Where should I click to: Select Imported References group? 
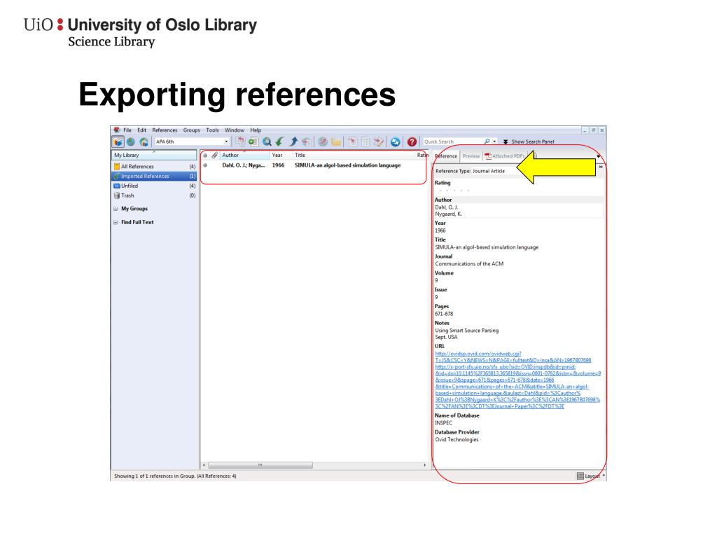pyautogui.click(x=154, y=176)
